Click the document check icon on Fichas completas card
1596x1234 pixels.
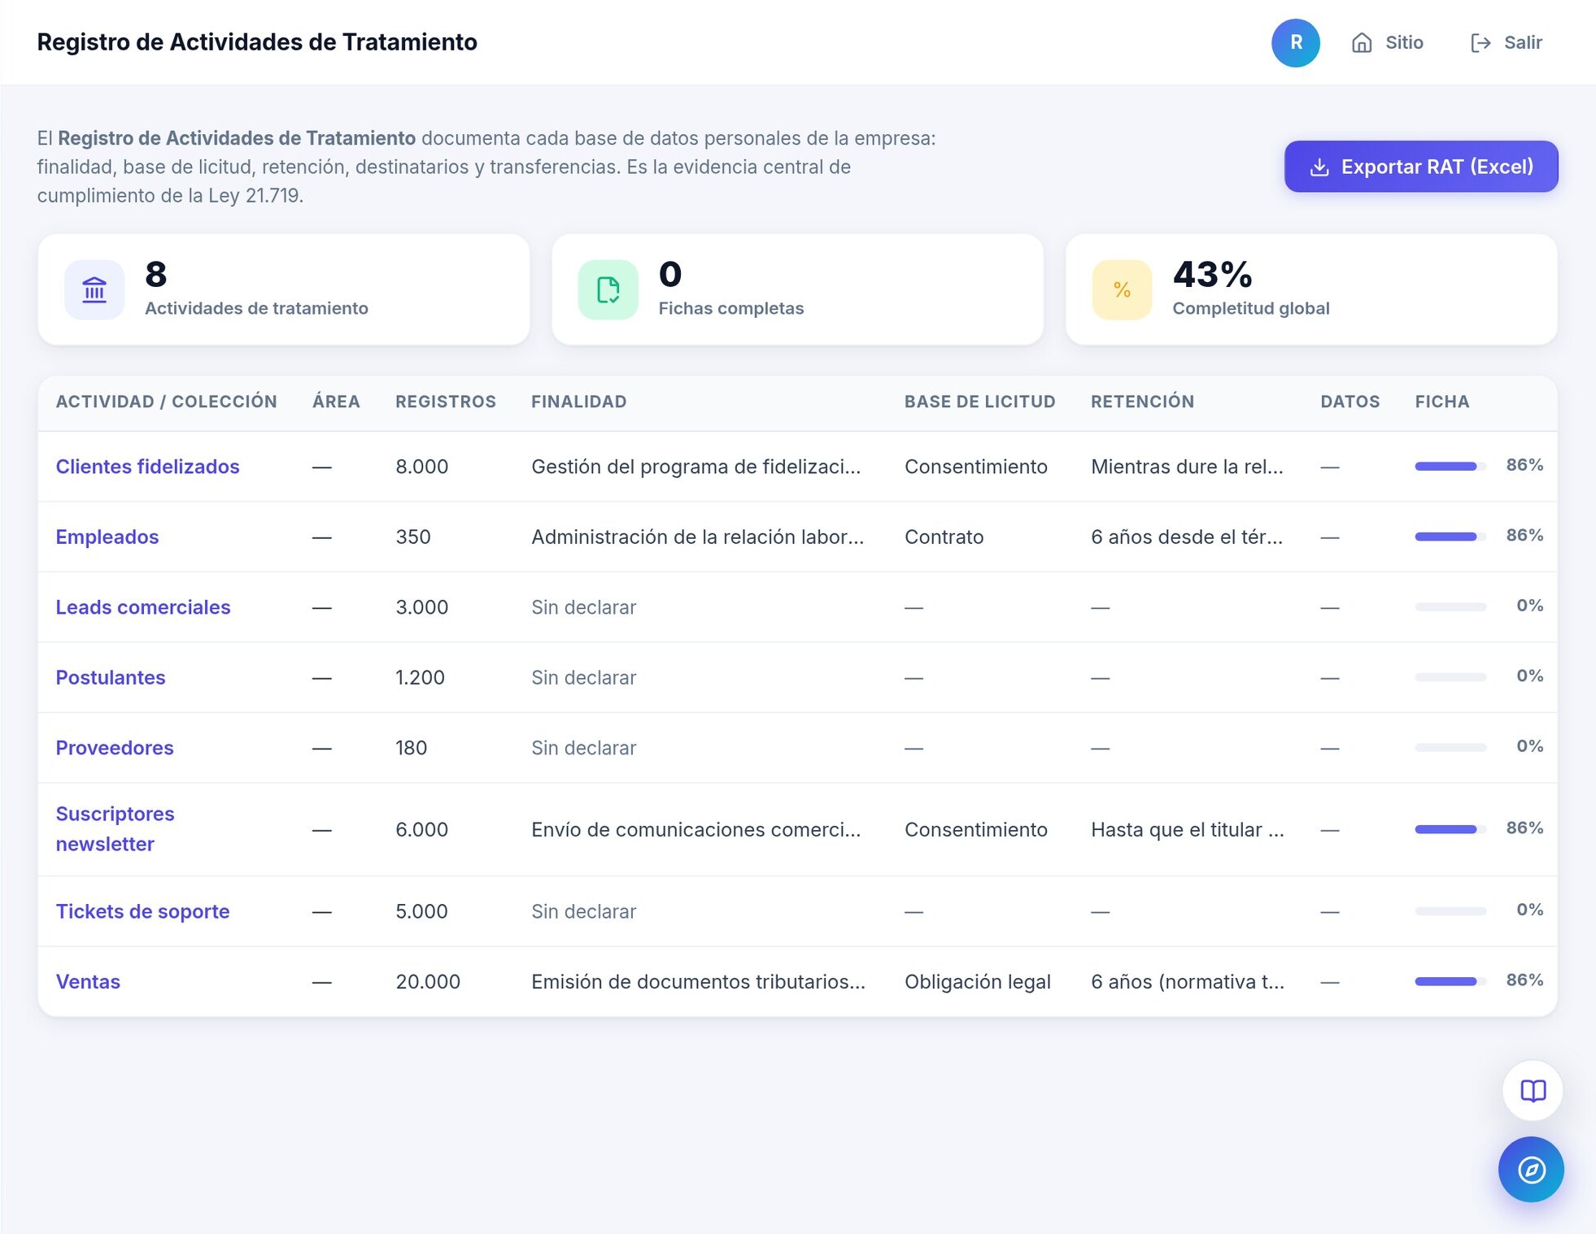click(608, 289)
